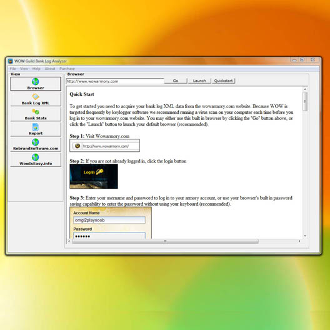Open the Bank Stats view
330x330 pixels.
[36, 114]
